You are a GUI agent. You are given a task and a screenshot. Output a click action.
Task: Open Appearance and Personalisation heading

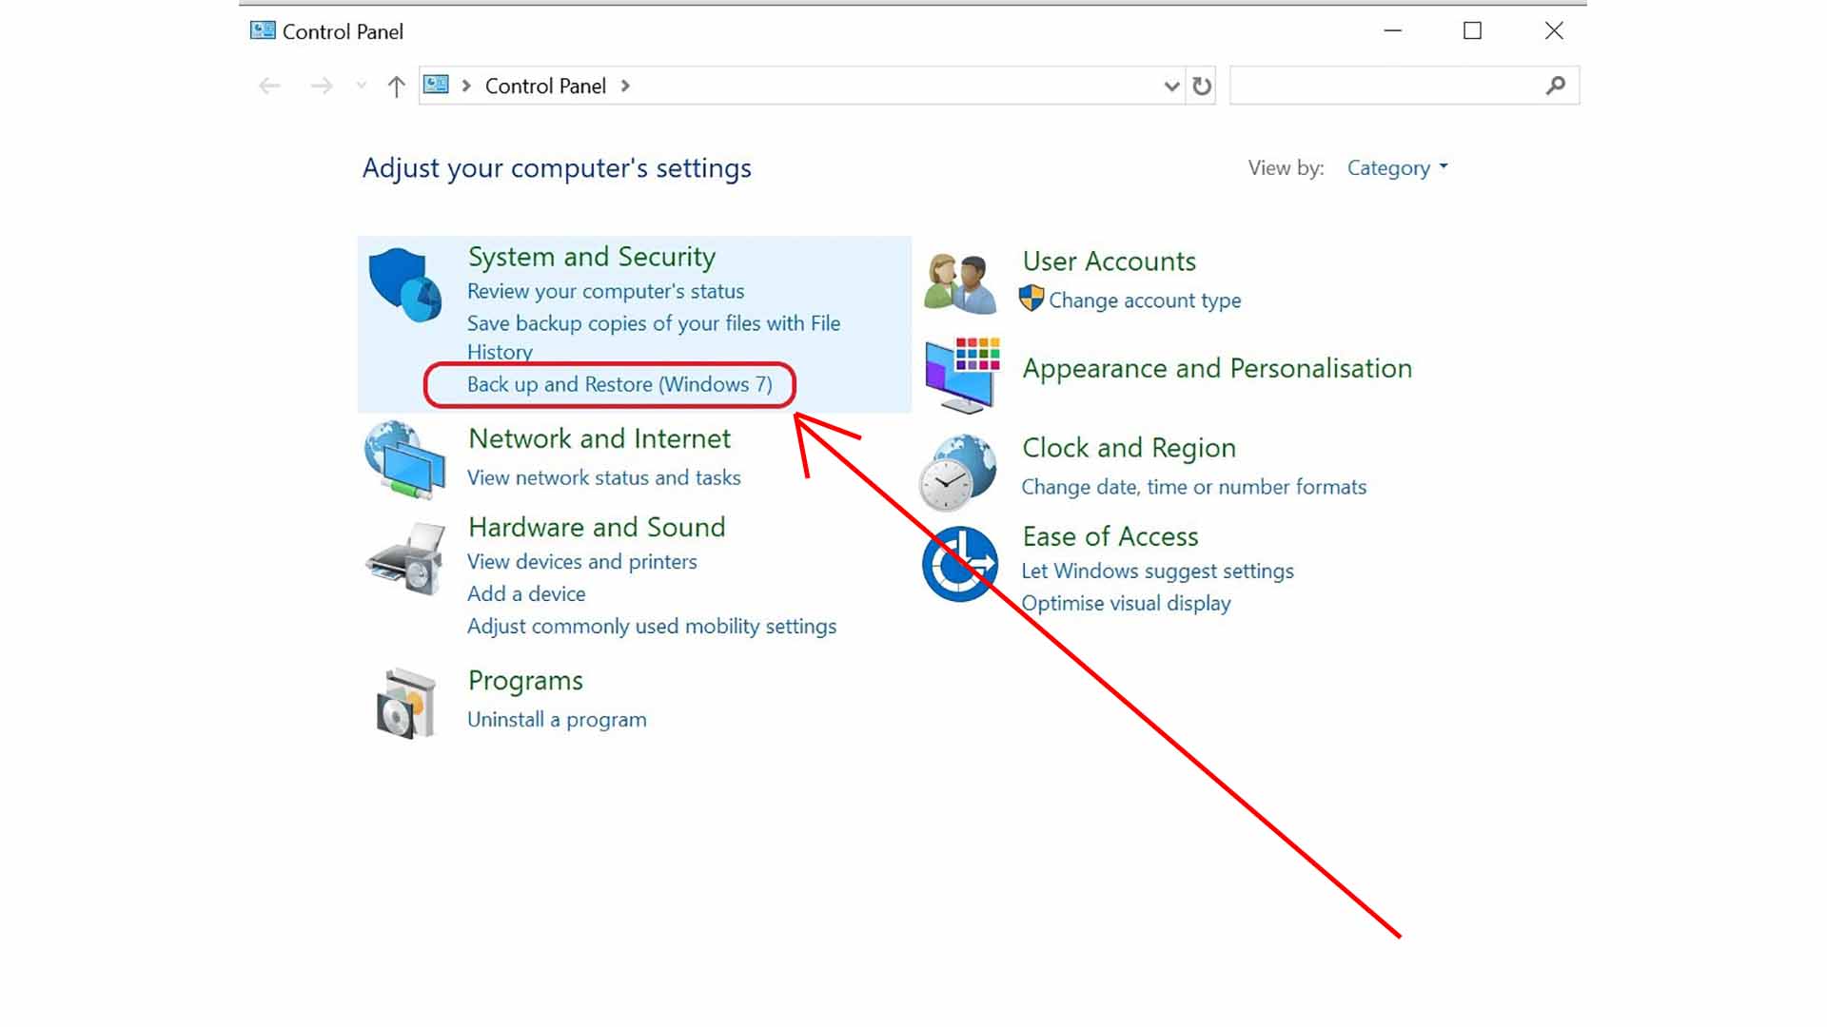[1217, 368]
